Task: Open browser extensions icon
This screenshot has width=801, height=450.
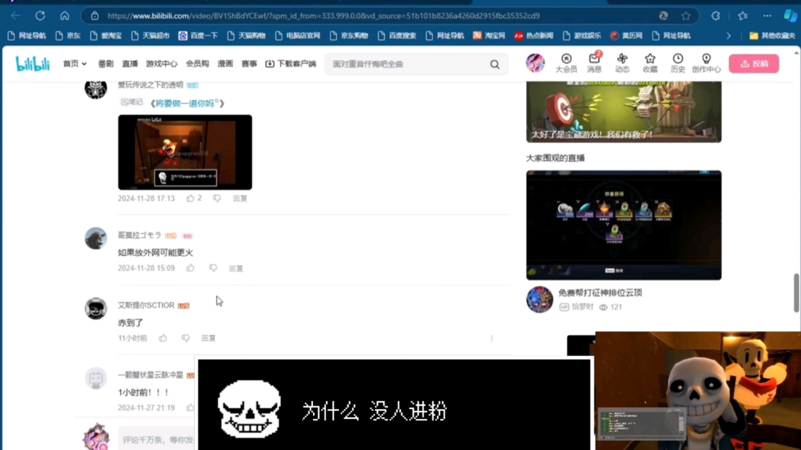Action: tap(715, 16)
